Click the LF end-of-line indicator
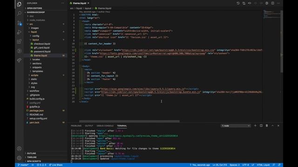 pos(253,165)
